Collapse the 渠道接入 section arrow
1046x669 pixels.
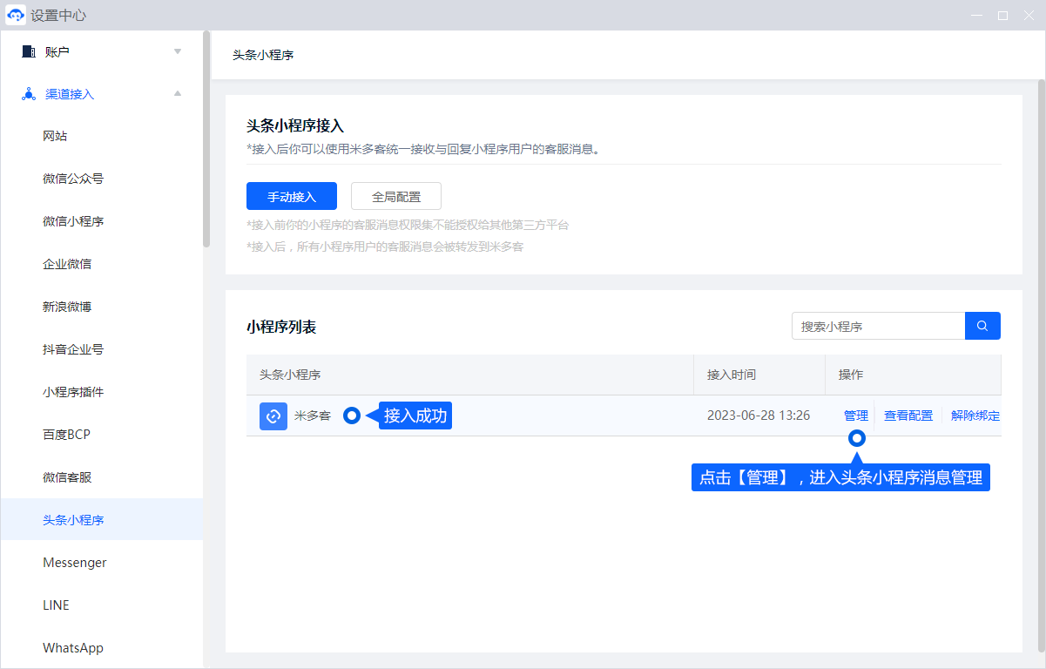click(178, 94)
